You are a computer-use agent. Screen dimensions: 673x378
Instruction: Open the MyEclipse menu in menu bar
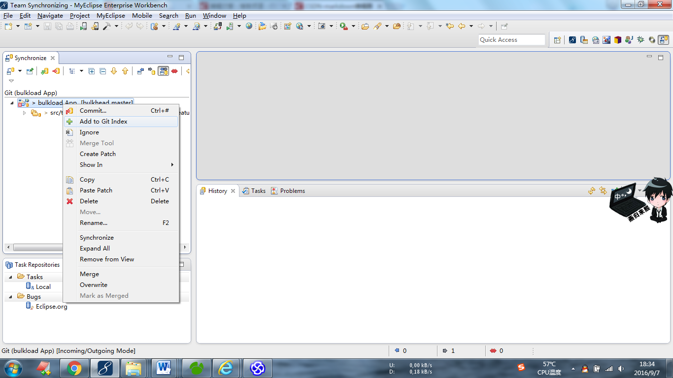click(111, 16)
